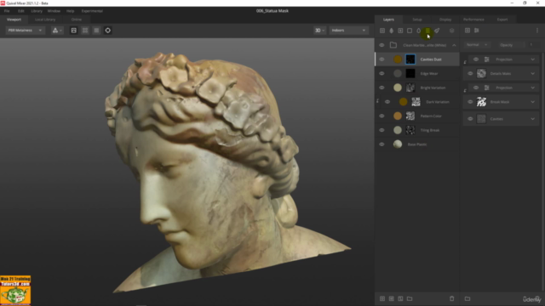Click the first add-layer icon in the Layers toolbar

pos(382,31)
